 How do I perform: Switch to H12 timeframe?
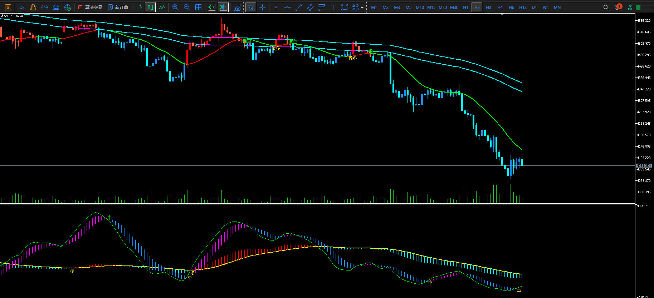coord(523,7)
